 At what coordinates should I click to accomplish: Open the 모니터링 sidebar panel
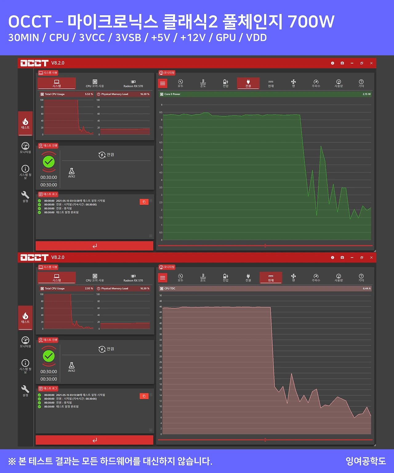click(25, 147)
